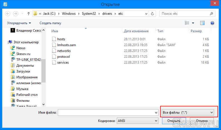Click the search magnifier icon

pos(212,13)
